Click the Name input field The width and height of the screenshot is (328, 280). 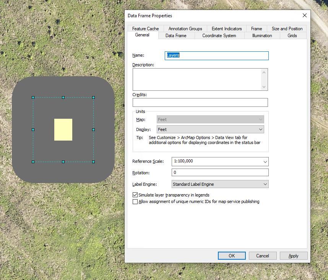(x=216, y=56)
